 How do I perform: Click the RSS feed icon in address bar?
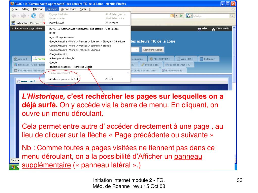click(172, 16)
